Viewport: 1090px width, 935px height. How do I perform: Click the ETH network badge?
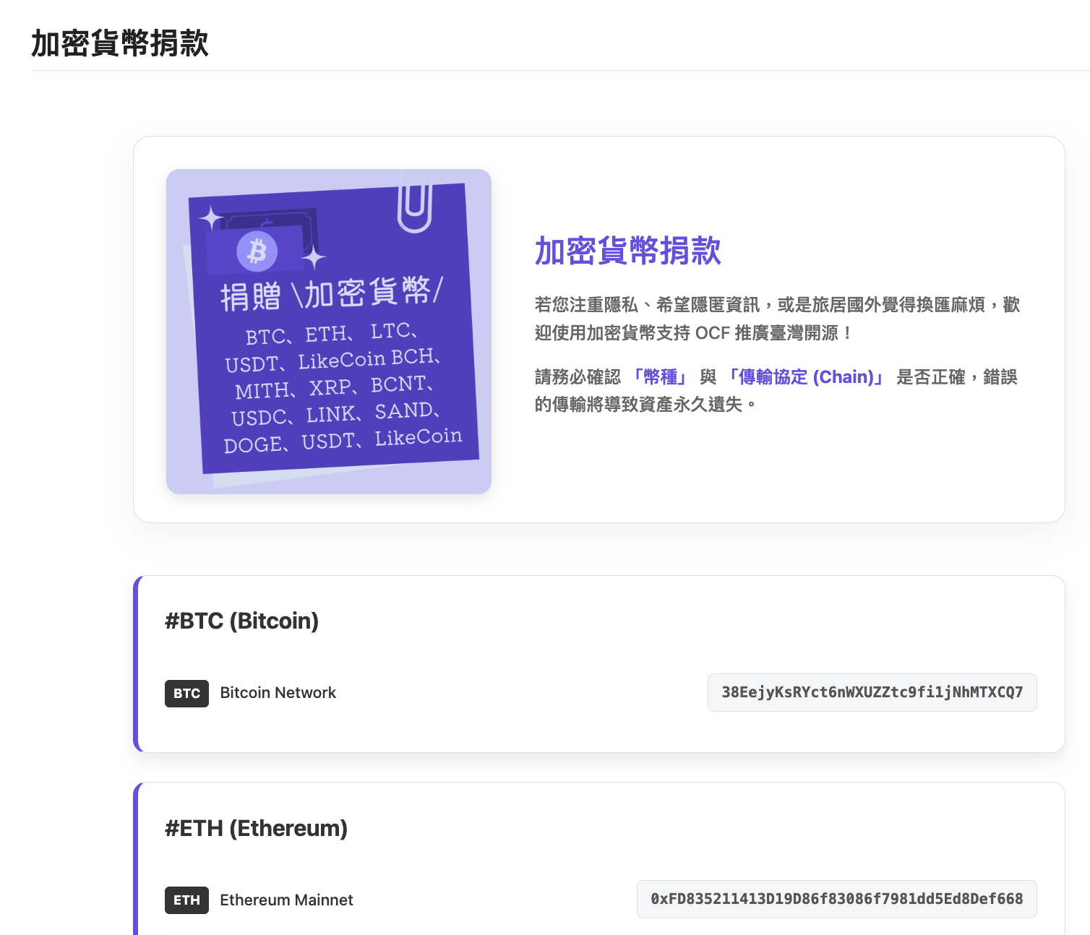[186, 900]
